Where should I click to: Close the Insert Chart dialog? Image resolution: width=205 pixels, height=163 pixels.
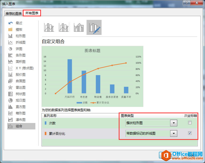[197, 3]
